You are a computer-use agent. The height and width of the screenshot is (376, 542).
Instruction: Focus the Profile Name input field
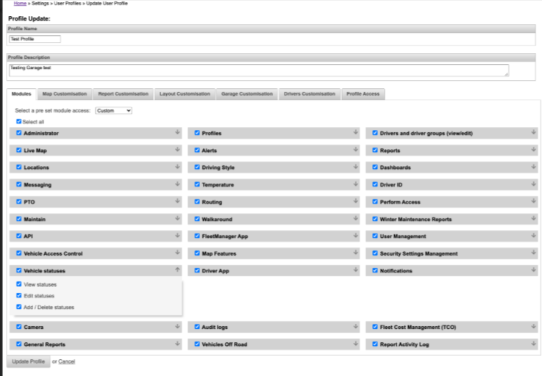(35, 39)
